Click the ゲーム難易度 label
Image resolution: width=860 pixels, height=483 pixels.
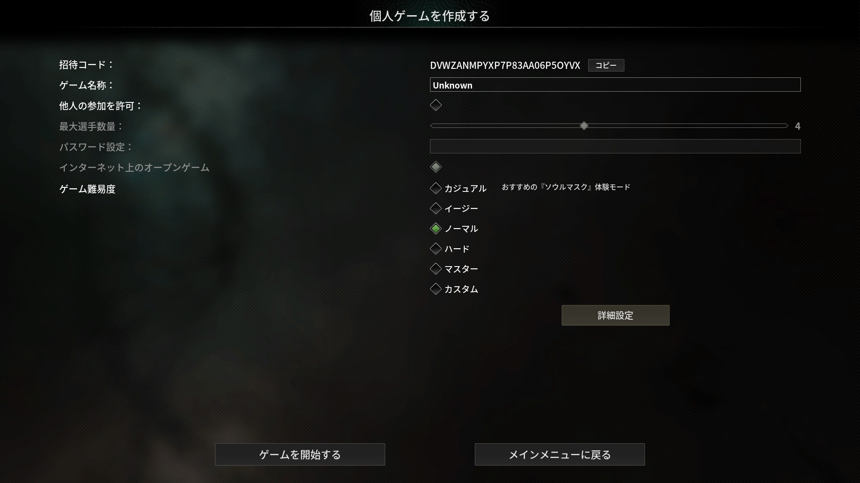click(87, 189)
